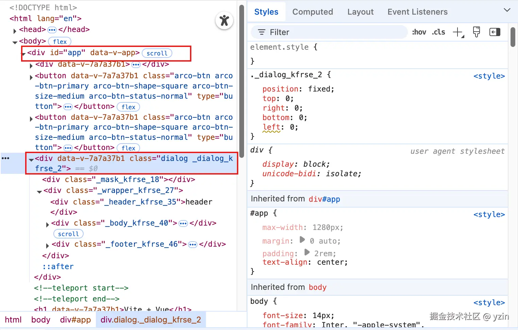
Task: Select div#app in the breadcrumb bar
Action: (x=75, y=320)
